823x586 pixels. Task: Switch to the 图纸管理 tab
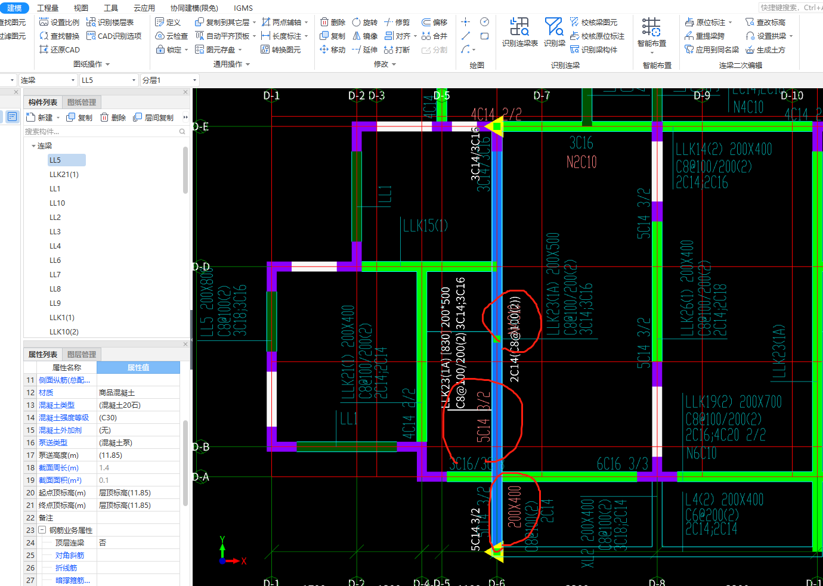click(82, 102)
